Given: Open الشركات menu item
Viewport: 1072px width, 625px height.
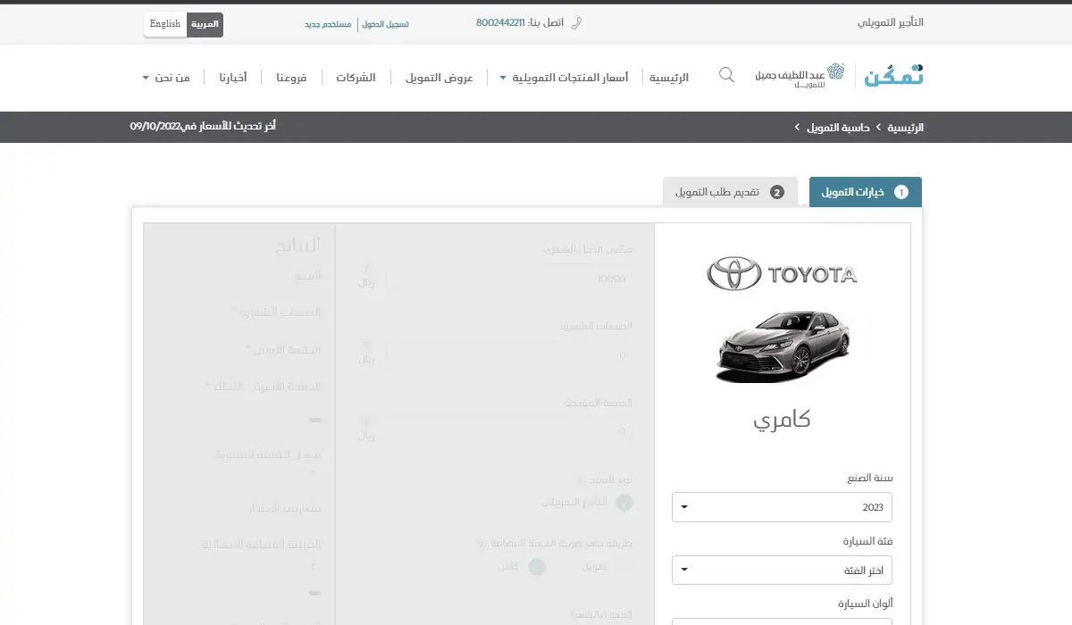Looking at the screenshot, I should click(x=356, y=78).
